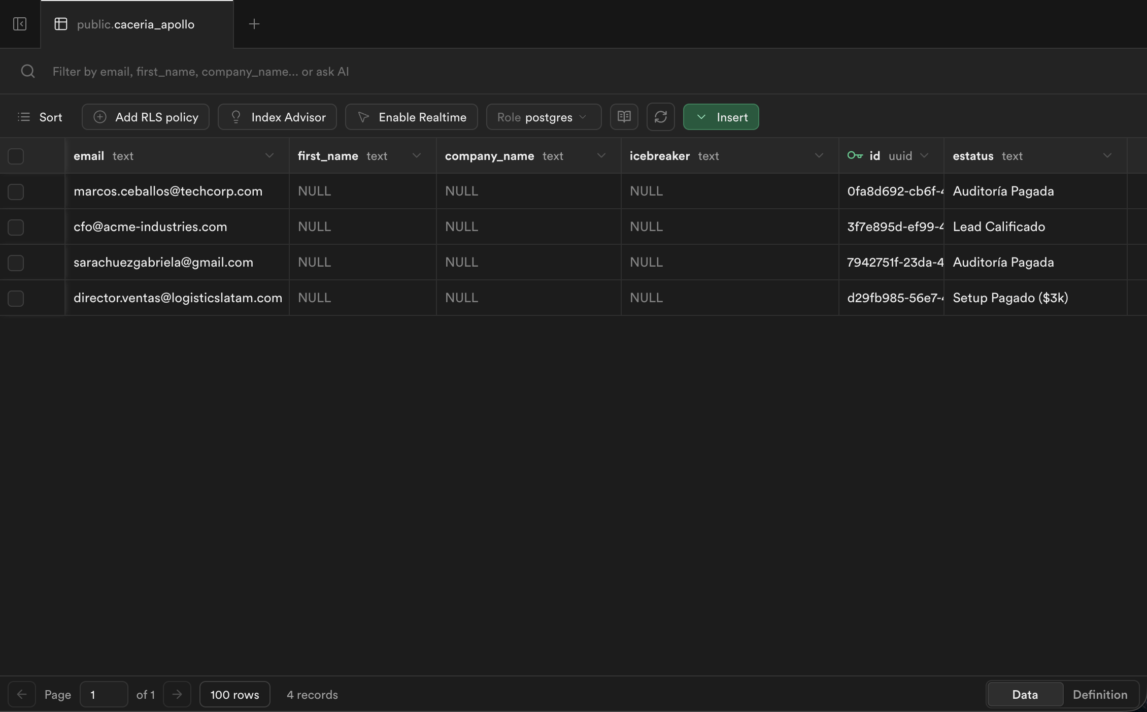Click the page number input field

click(104, 694)
